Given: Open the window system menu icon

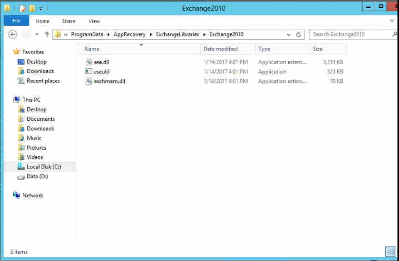Looking at the screenshot, I should [7, 9].
